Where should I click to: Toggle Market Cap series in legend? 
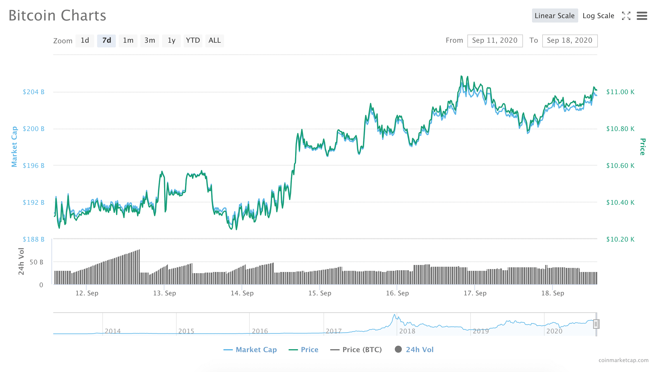[256, 349]
